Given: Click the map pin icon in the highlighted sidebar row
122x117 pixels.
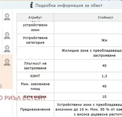Looking at the screenshot, I should click(x=7, y=62).
